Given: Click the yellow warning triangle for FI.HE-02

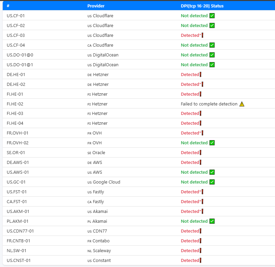Looking at the screenshot, I should tap(242, 104).
